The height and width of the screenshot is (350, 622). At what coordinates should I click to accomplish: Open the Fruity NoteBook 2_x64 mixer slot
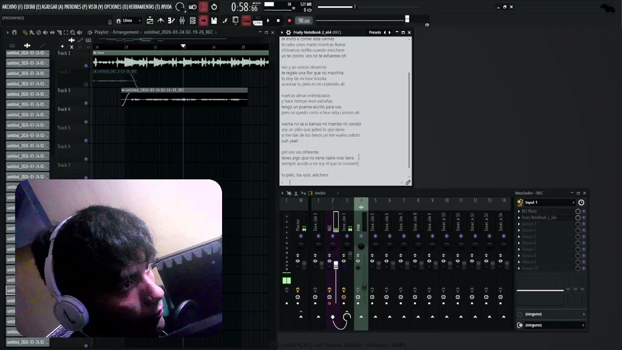547,218
